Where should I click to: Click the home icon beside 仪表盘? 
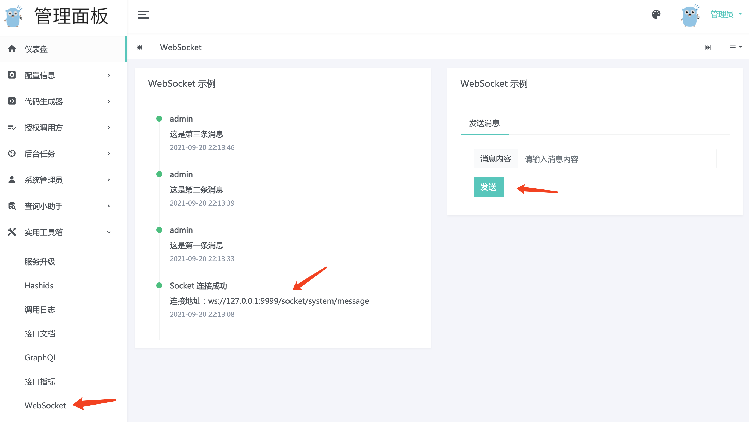12,49
